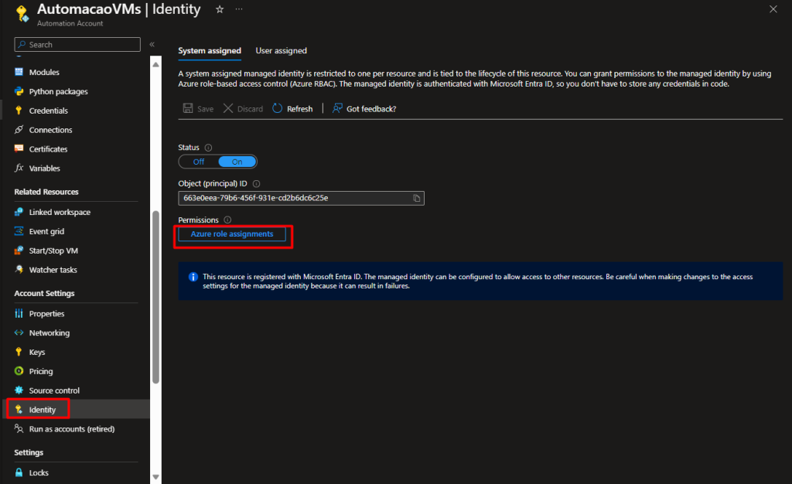Click the Azure role assignments button

232,233
